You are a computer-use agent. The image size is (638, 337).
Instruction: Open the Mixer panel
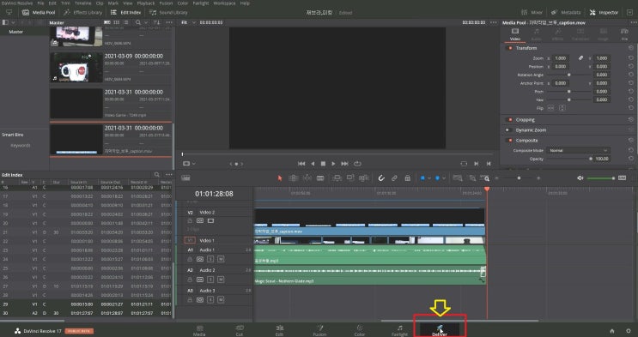[x=532, y=13]
